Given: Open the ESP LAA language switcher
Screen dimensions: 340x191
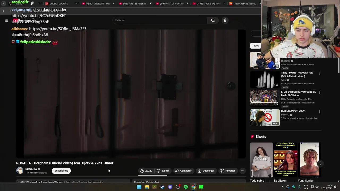Looking at the screenshot, I should [306, 187].
